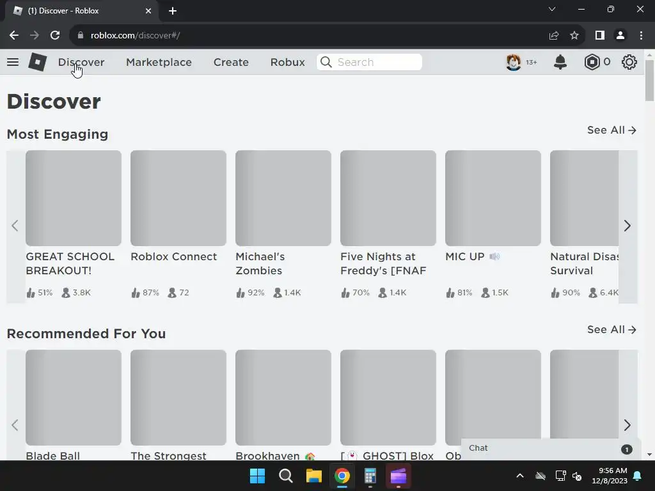Go forward with the browser forward arrow
This screenshot has width=655, height=491.
(x=35, y=36)
